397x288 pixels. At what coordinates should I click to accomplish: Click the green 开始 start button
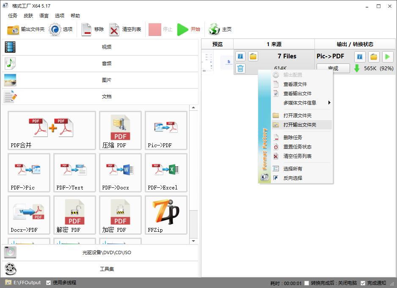(188, 29)
